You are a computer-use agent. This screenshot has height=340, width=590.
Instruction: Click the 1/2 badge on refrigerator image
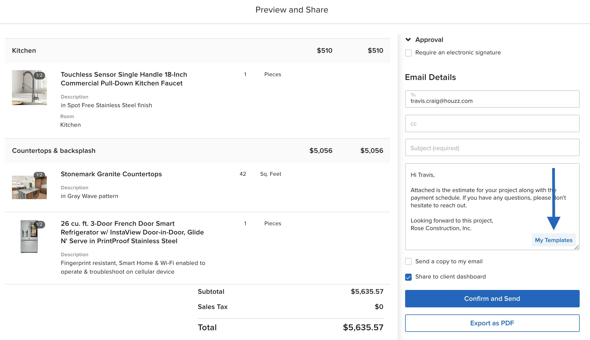coord(39,224)
